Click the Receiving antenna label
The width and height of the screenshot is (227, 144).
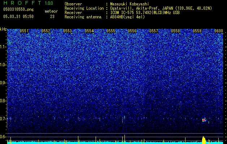pyautogui.click(x=83, y=17)
